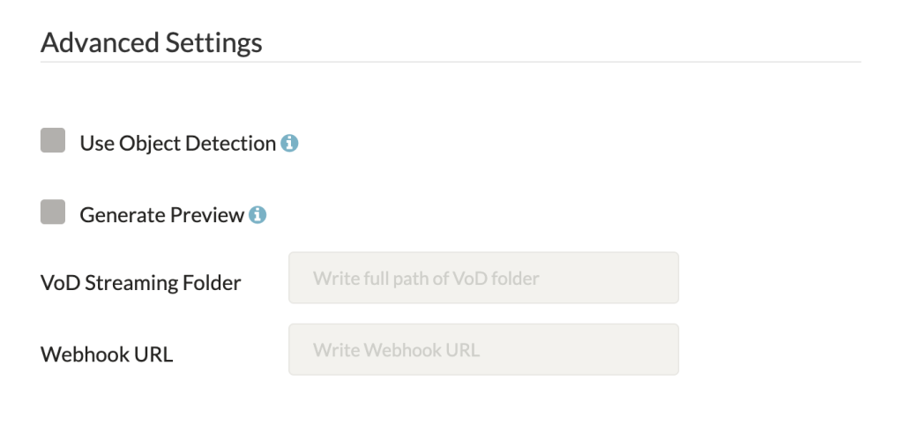Tick the Generate Preview checkbox

pos(53,212)
